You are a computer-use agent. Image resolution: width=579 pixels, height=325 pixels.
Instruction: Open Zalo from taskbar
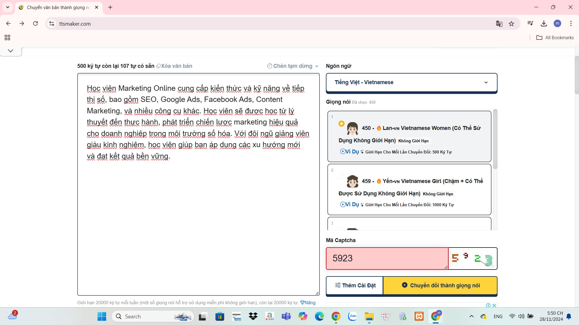point(352,316)
